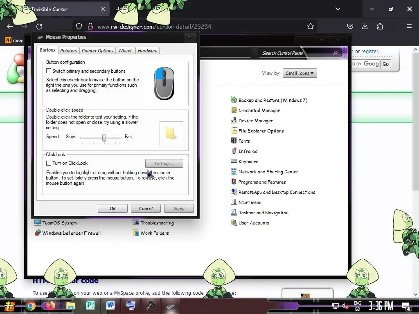Reload the browser page
This screenshot has width=419, height=314.
click(x=39, y=27)
